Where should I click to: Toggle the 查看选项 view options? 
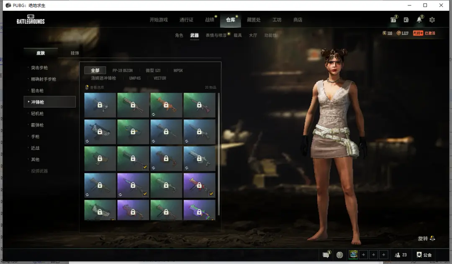[95, 88]
